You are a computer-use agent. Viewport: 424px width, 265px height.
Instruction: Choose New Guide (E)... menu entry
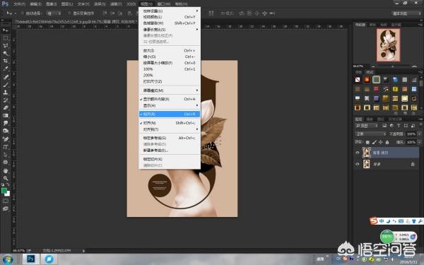click(170, 151)
